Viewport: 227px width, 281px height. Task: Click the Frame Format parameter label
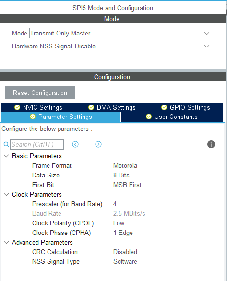[x=52, y=166]
